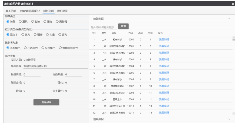Expand the 道具数据 panel chevron
Viewport: 244px width, 131px height.
[x=229, y=119]
